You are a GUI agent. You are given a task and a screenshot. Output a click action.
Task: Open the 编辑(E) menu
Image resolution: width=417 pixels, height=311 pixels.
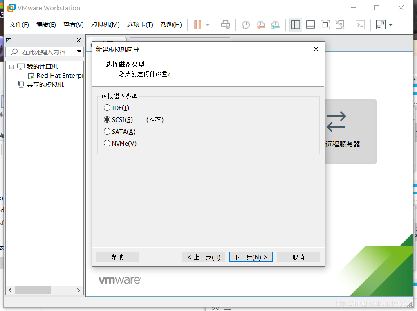click(46, 25)
